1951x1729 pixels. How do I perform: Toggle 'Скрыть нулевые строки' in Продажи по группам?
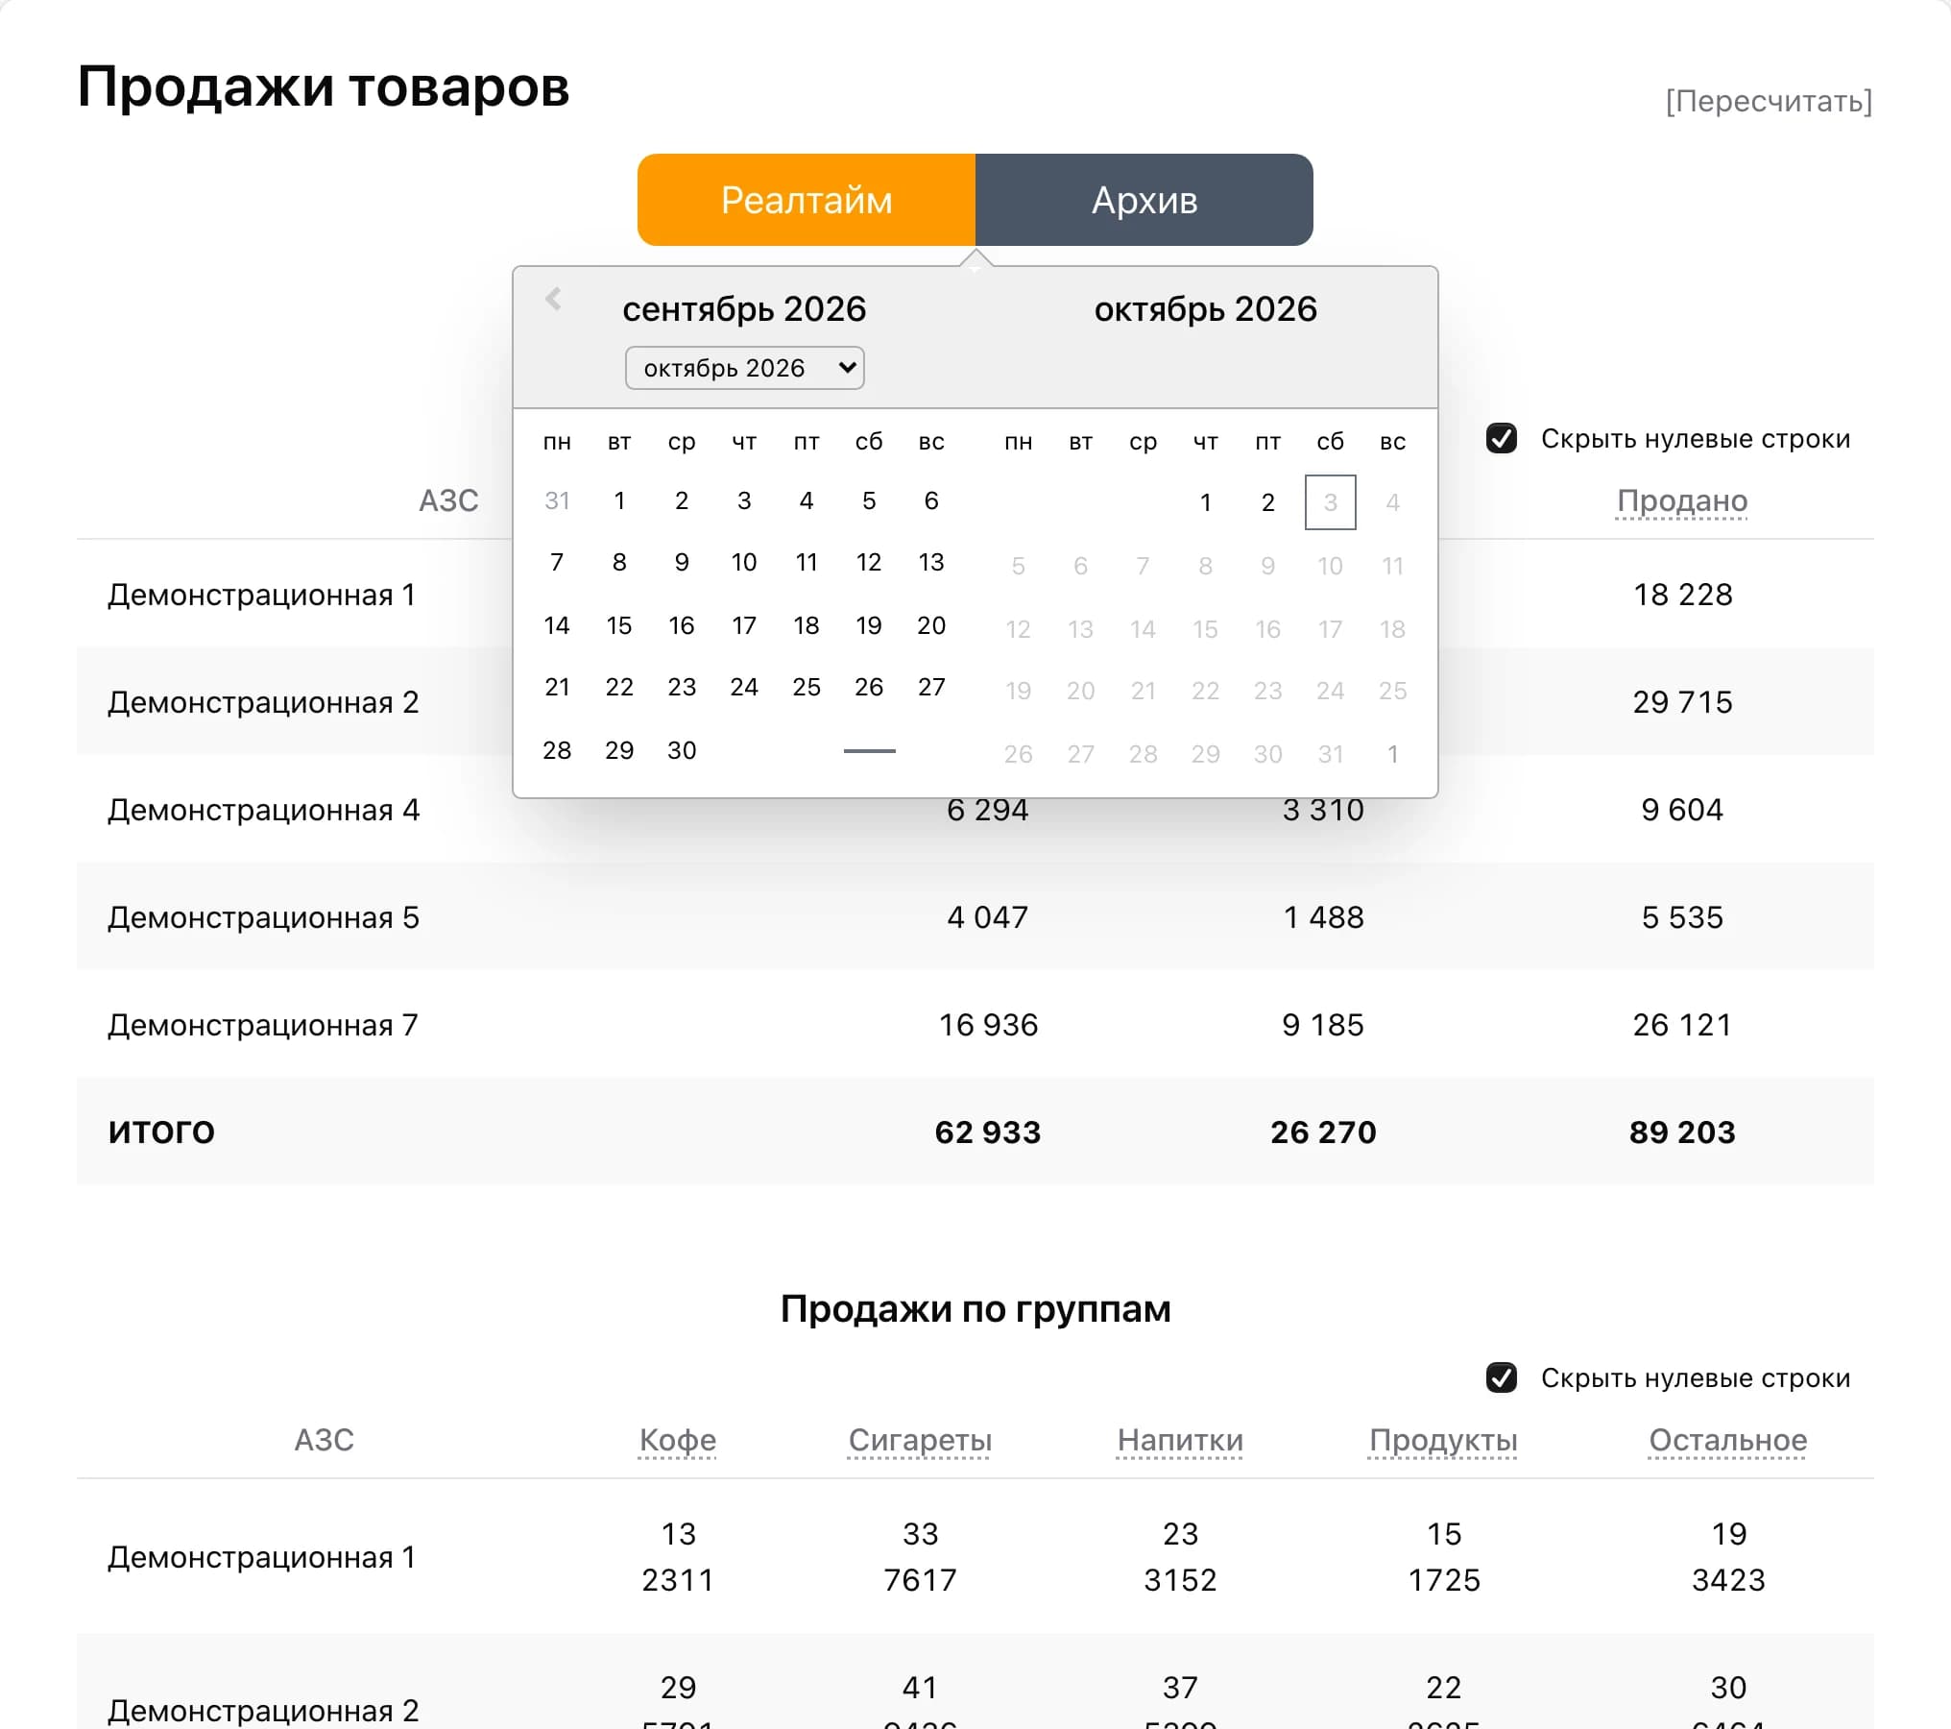(1502, 1378)
